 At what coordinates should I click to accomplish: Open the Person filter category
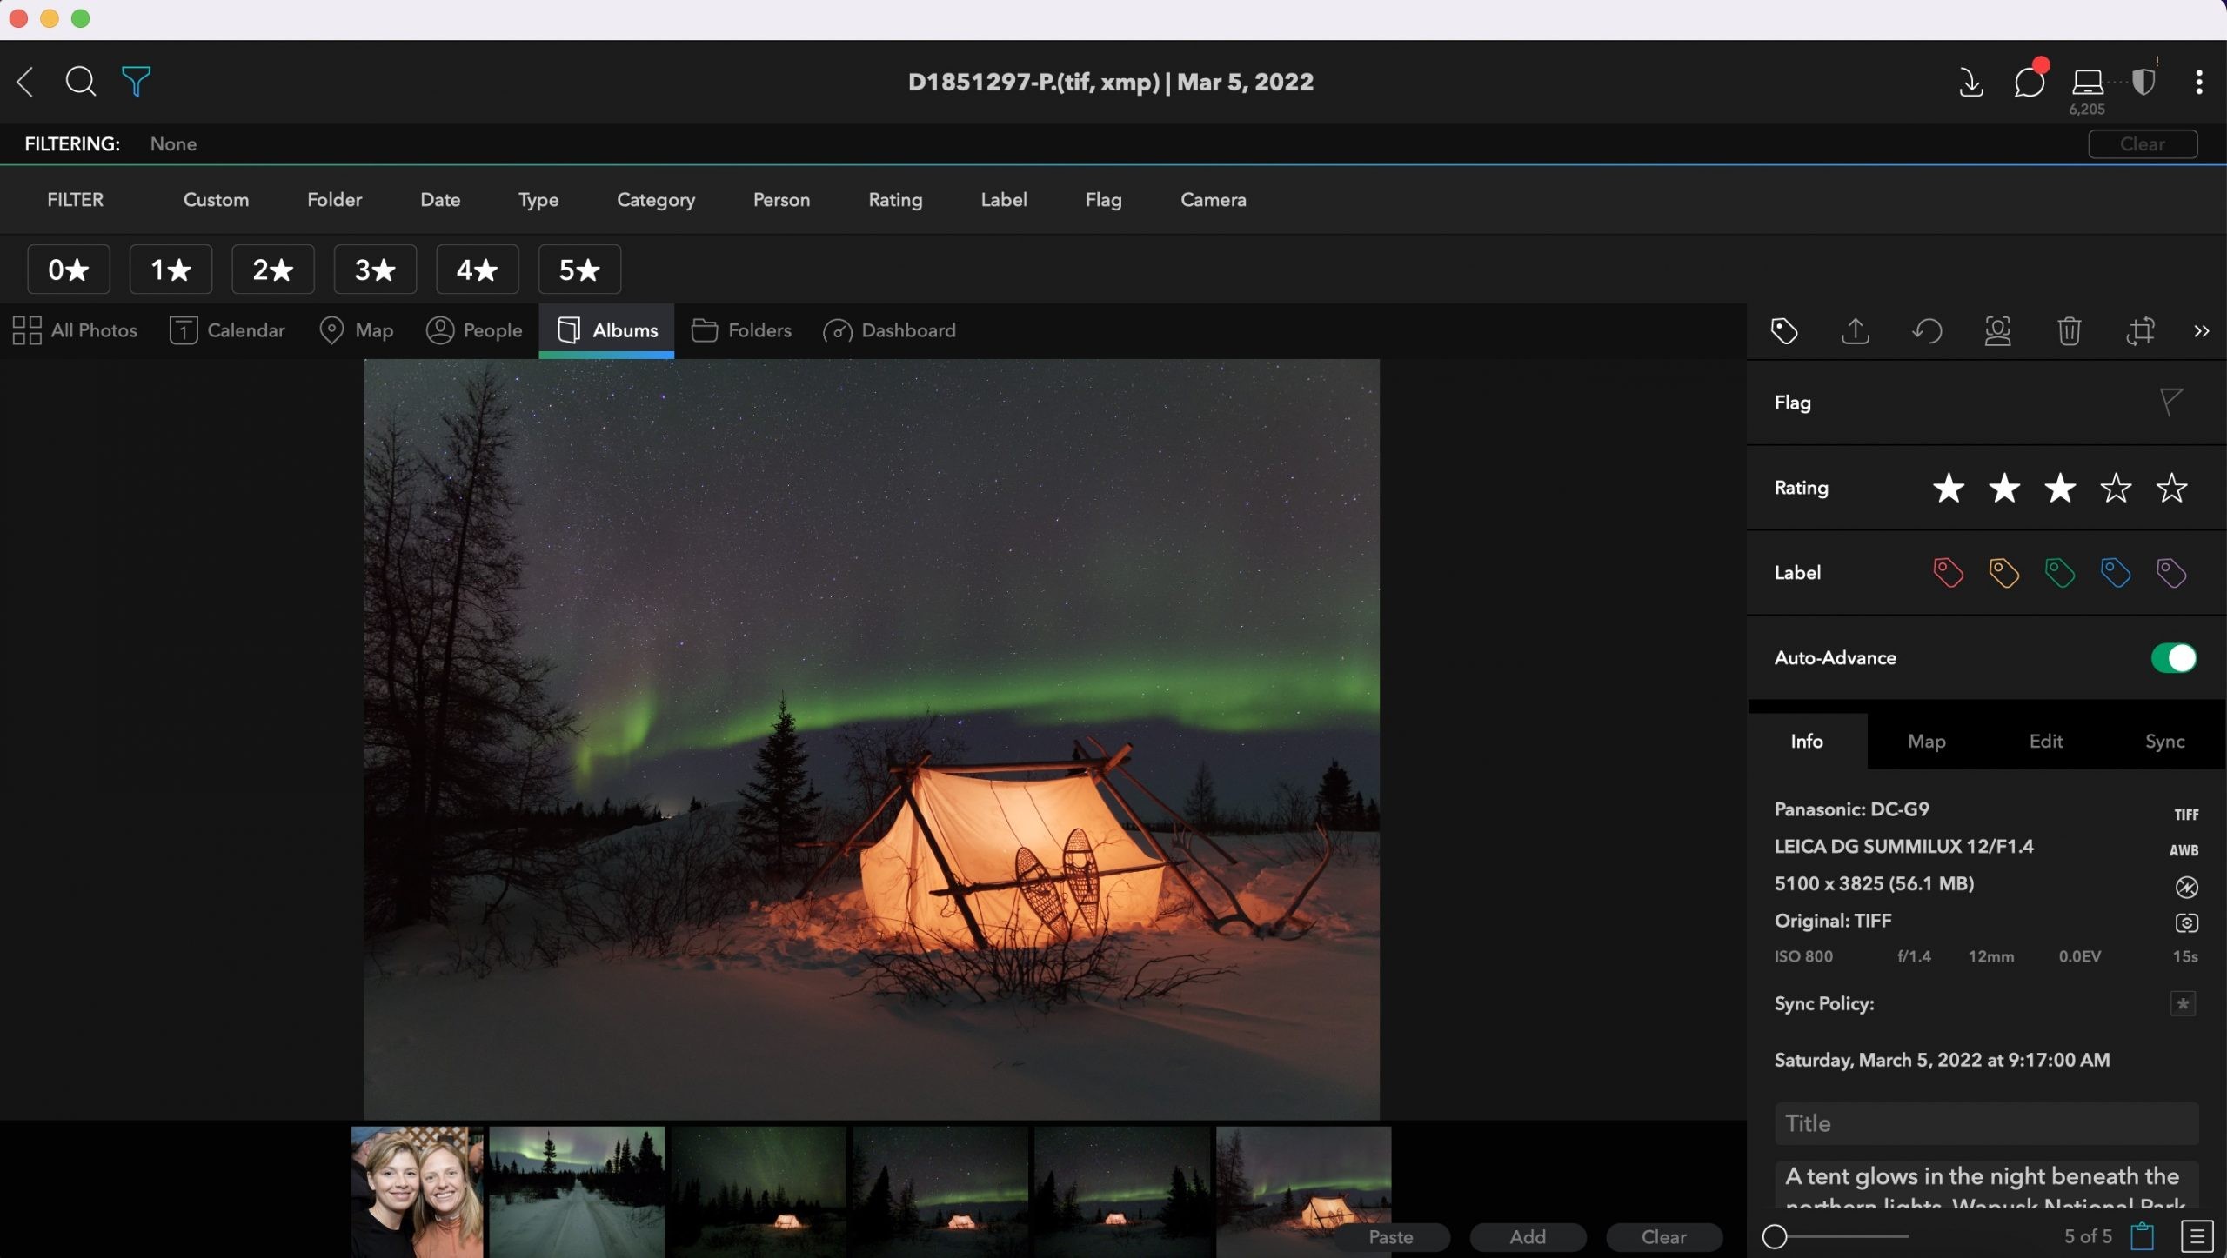click(x=781, y=200)
